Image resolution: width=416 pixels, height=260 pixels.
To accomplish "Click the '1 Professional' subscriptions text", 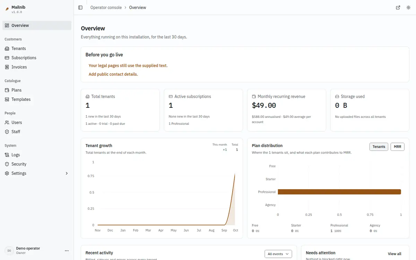I will pyautogui.click(x=179, y=124).
